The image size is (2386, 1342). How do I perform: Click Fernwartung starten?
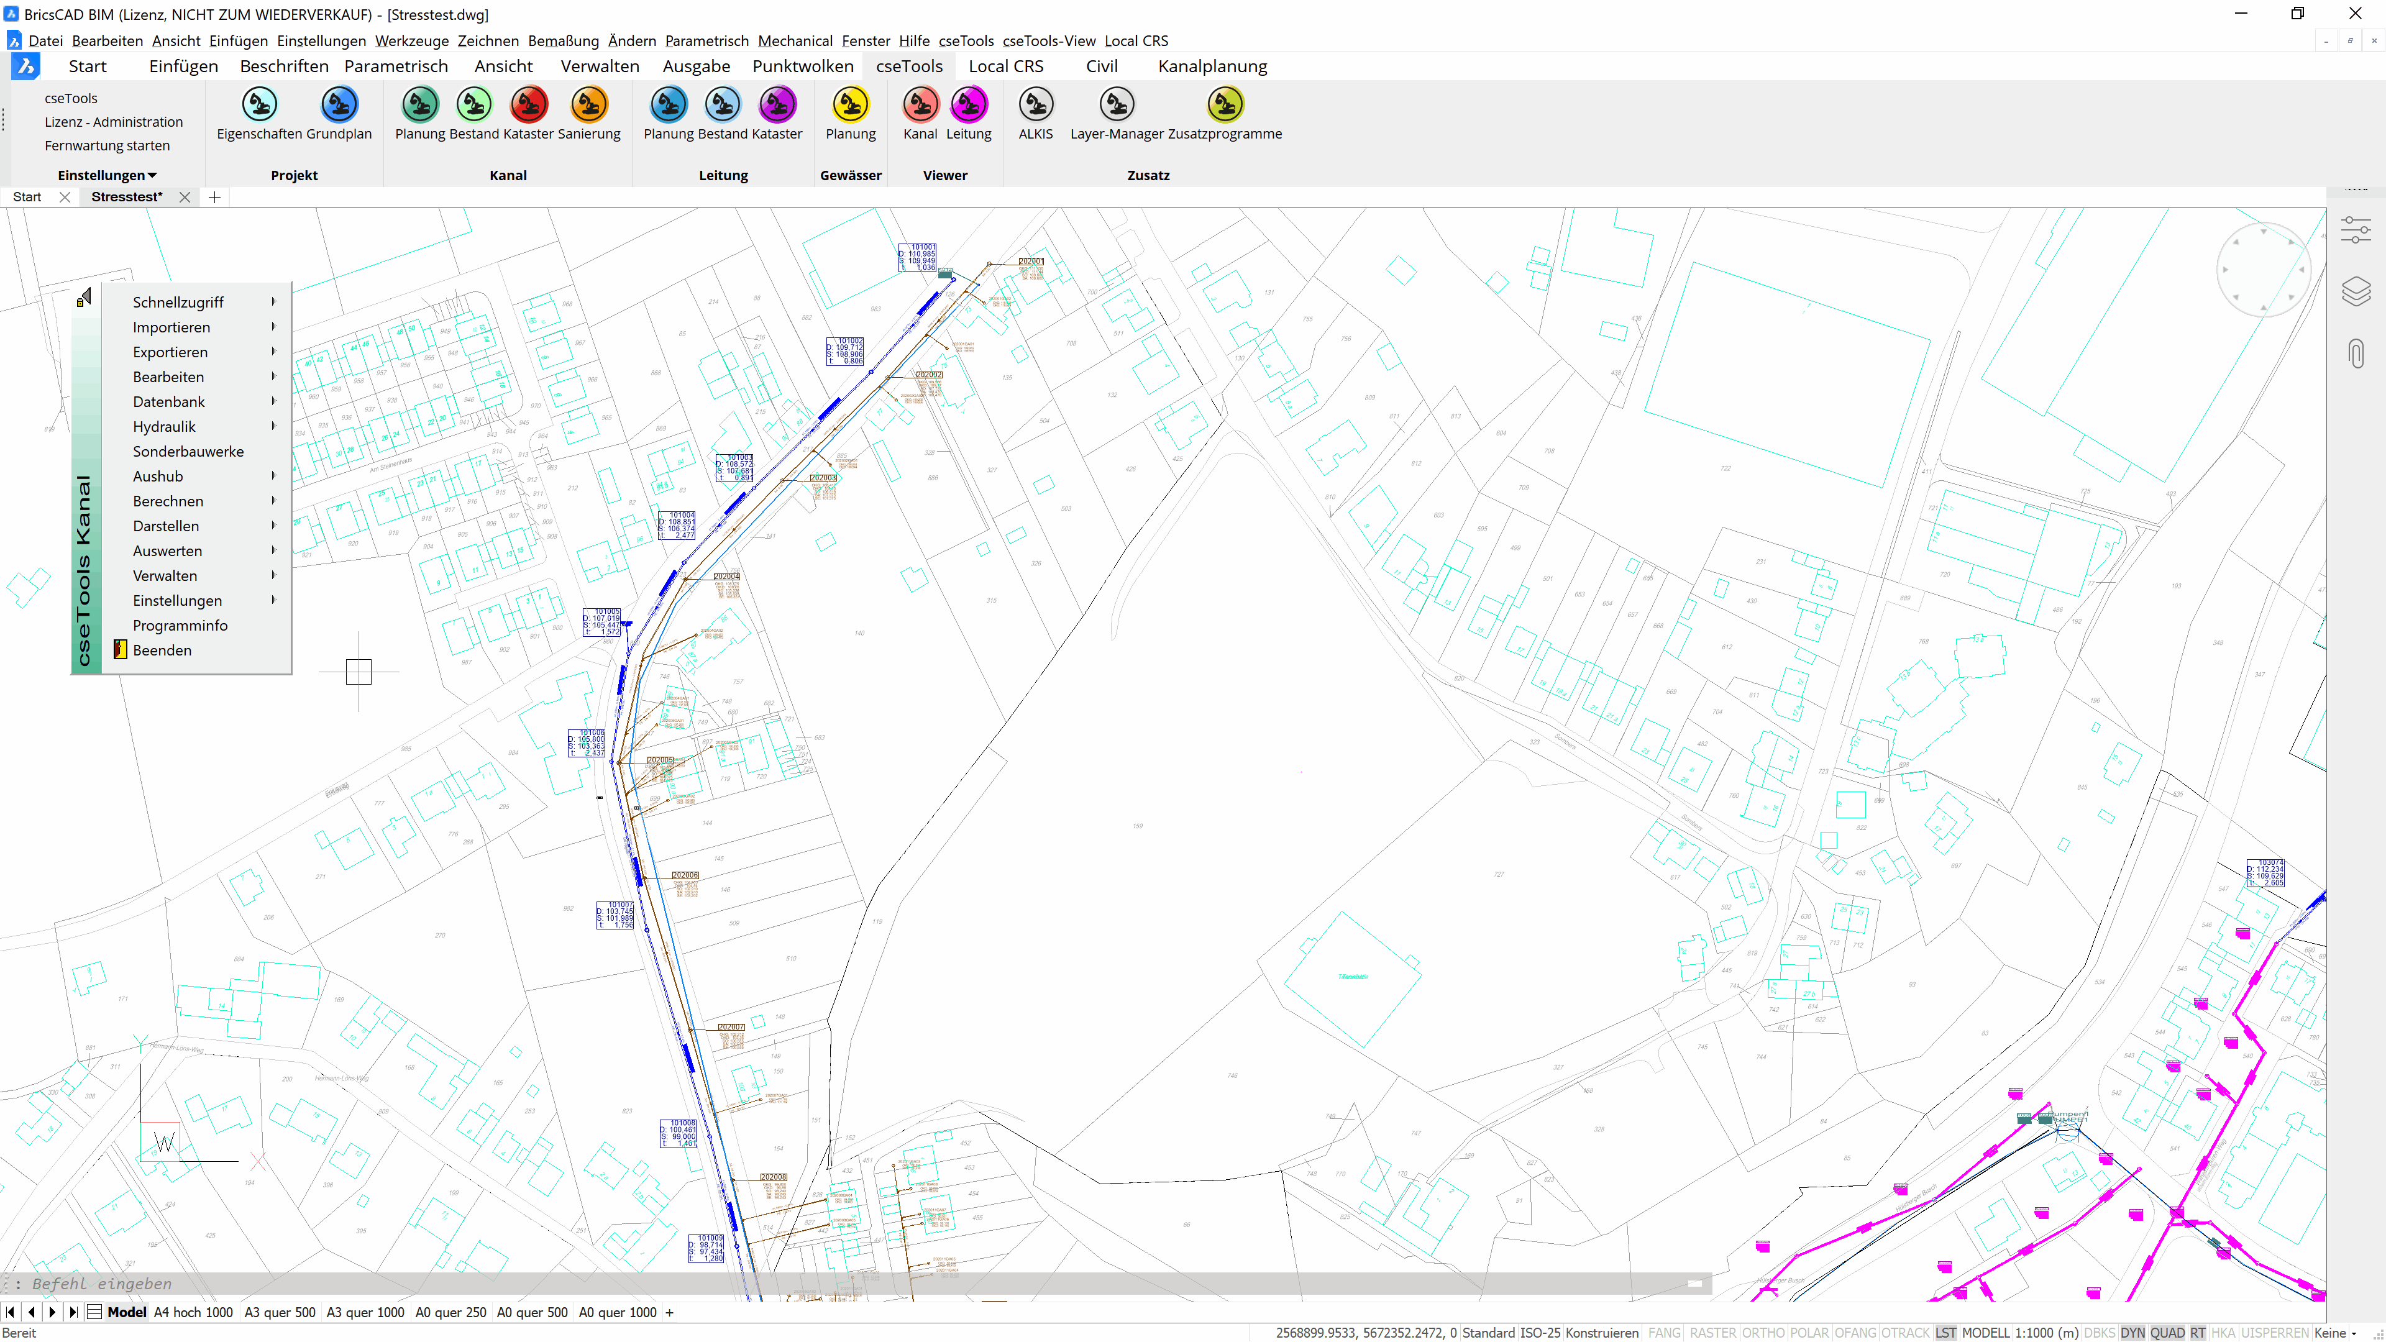pyautogui.click(x=107, y=145)
